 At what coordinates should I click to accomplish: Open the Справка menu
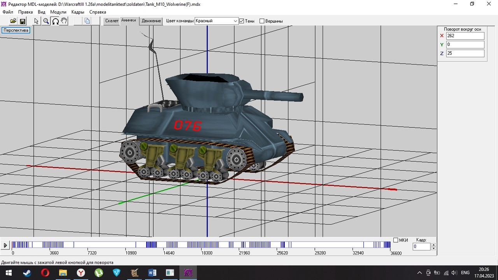[x=98, y=12]
